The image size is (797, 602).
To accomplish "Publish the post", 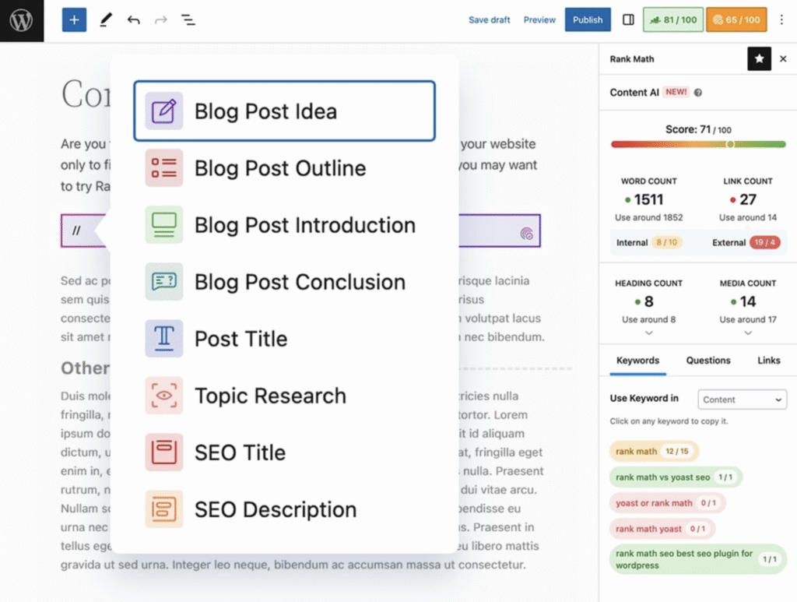I will coord(588,19).
